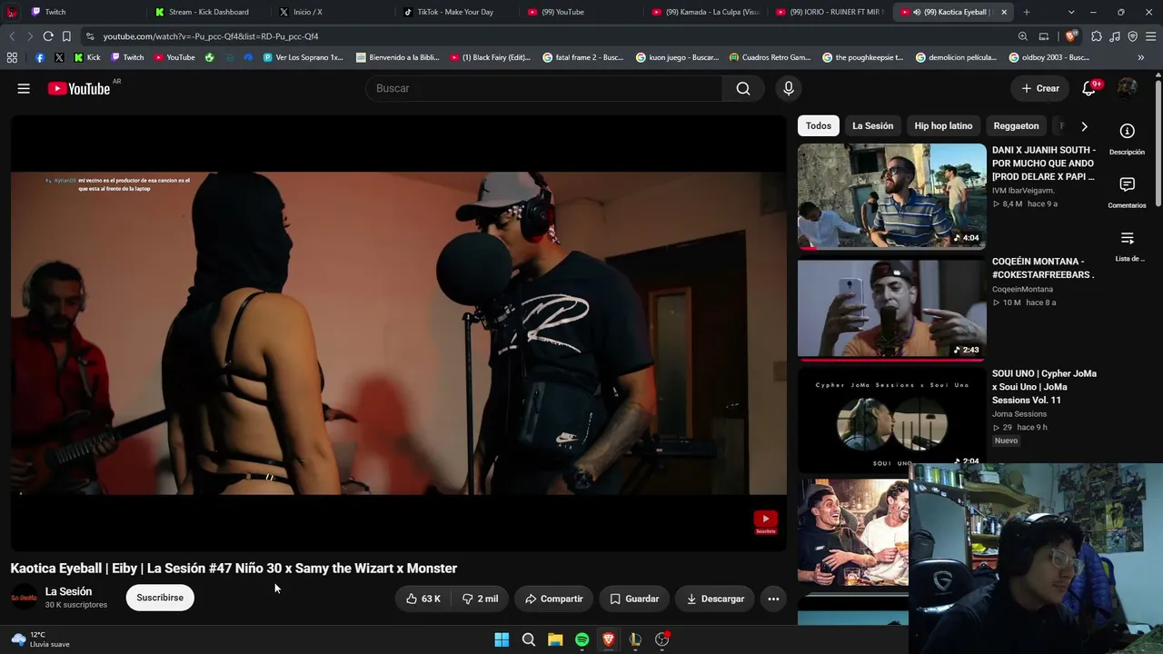1163x654 pixels.
Task: Start voice search with the microphone icon
Action: coord(789,88)
